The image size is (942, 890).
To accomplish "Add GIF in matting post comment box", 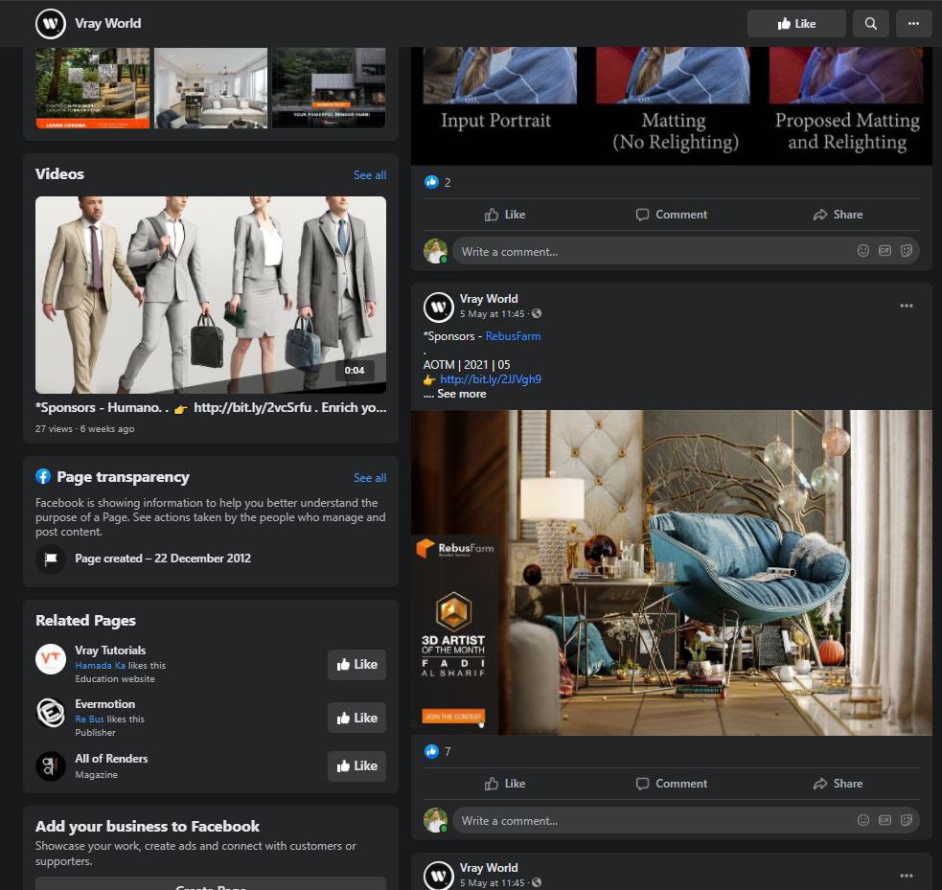I will click(x=885, y=251).
